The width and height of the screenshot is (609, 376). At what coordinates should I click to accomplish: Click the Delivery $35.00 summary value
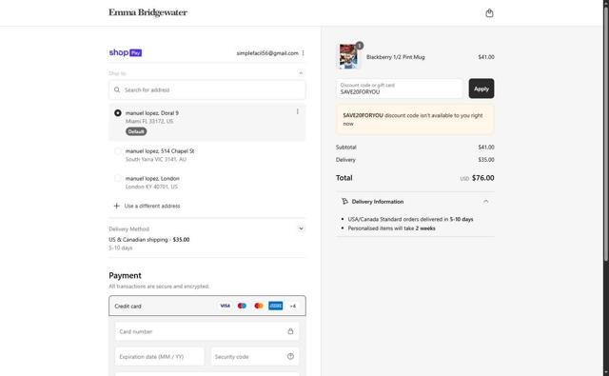tap(486, 160)
